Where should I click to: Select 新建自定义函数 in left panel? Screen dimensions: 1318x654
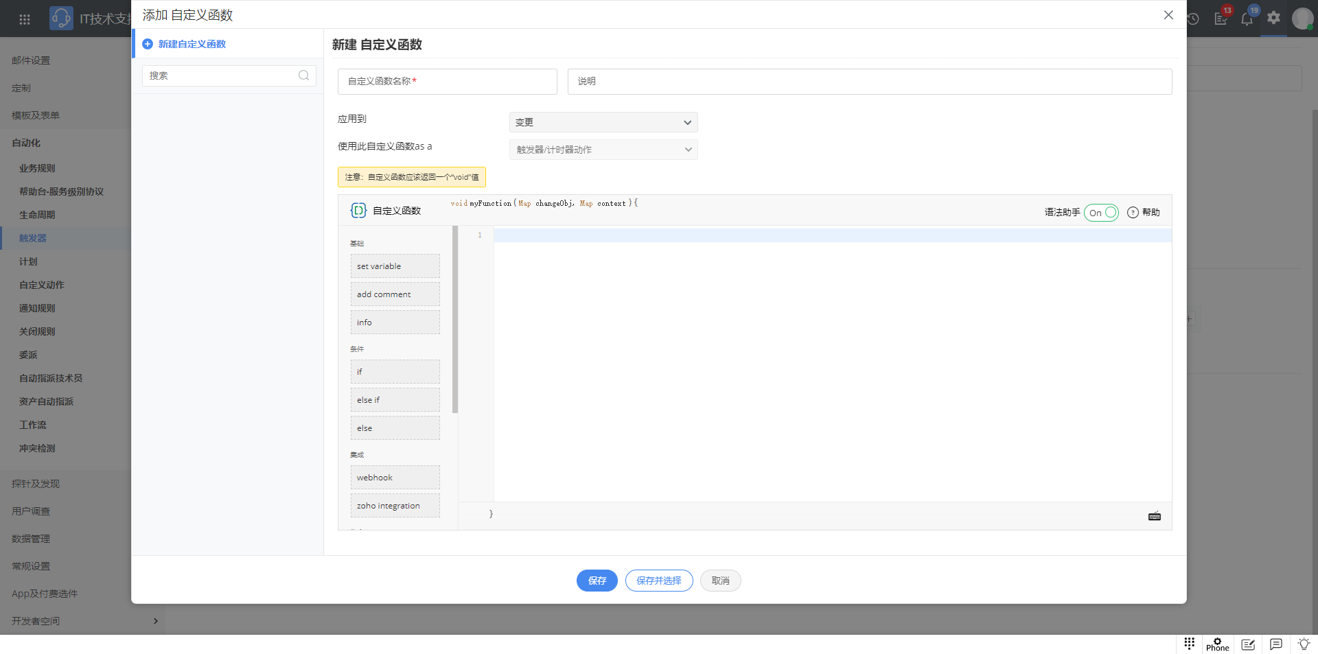click(192, 44)
